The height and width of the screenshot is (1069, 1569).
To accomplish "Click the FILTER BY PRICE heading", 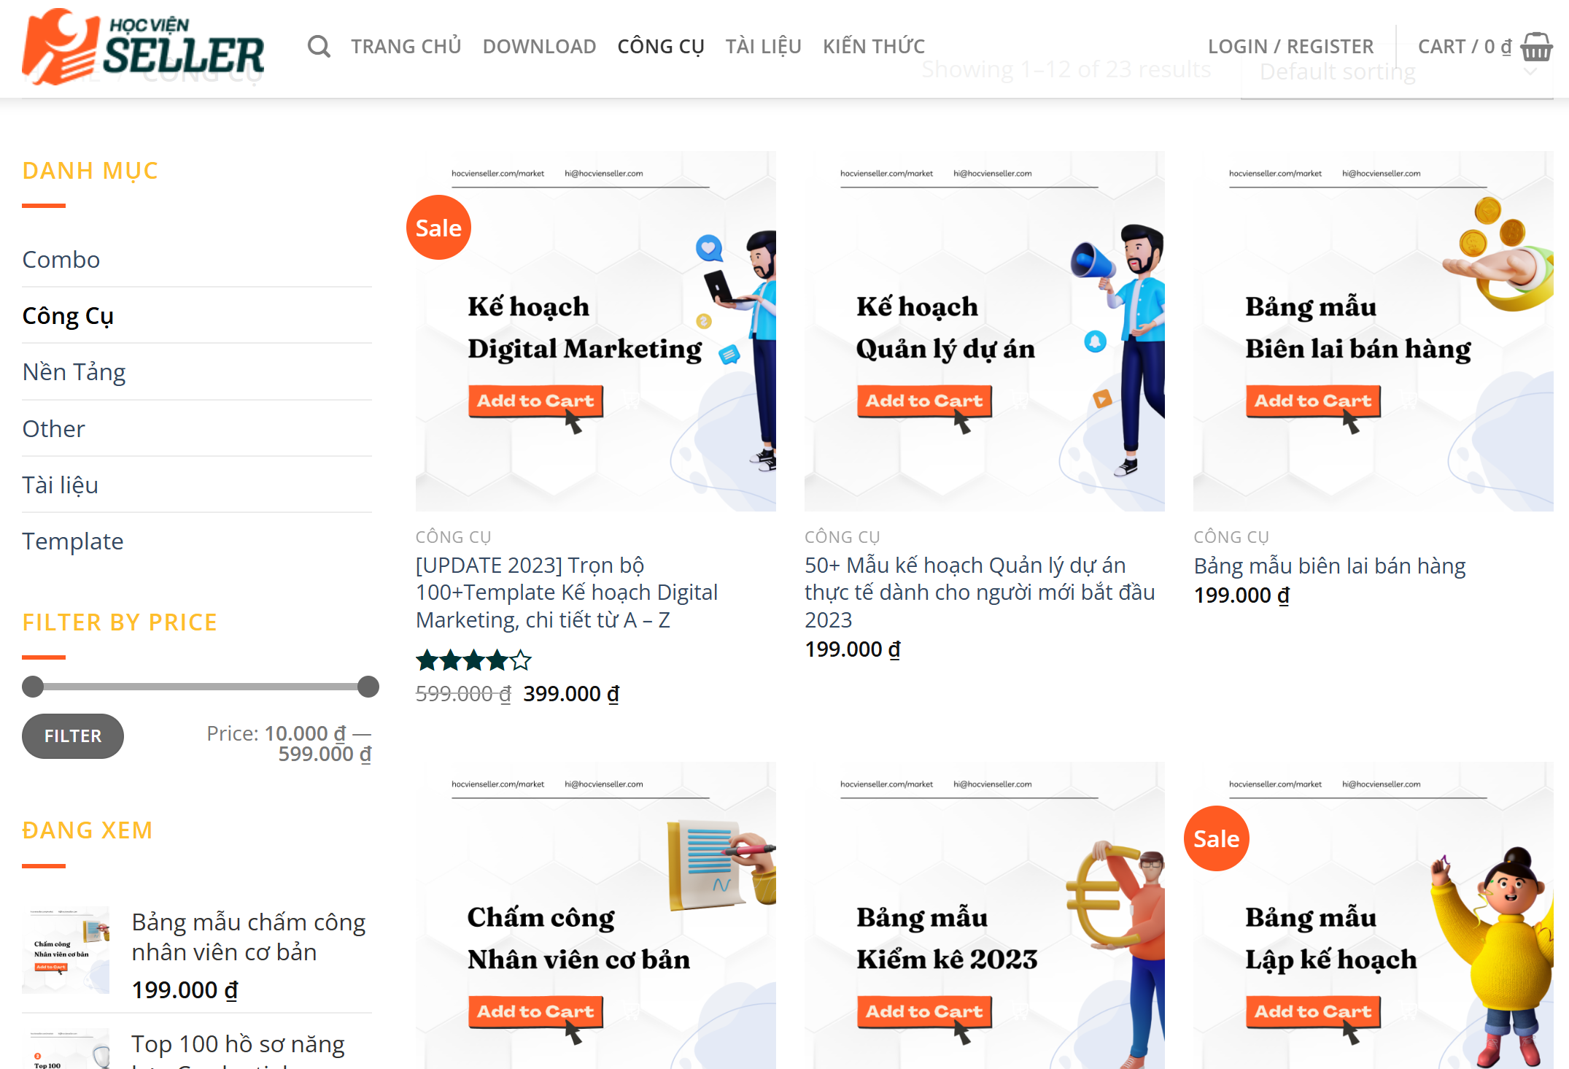I will pos(120,622).
